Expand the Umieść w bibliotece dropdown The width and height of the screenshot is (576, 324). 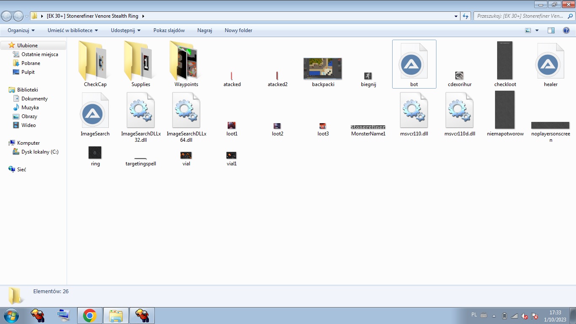point(73,30)
